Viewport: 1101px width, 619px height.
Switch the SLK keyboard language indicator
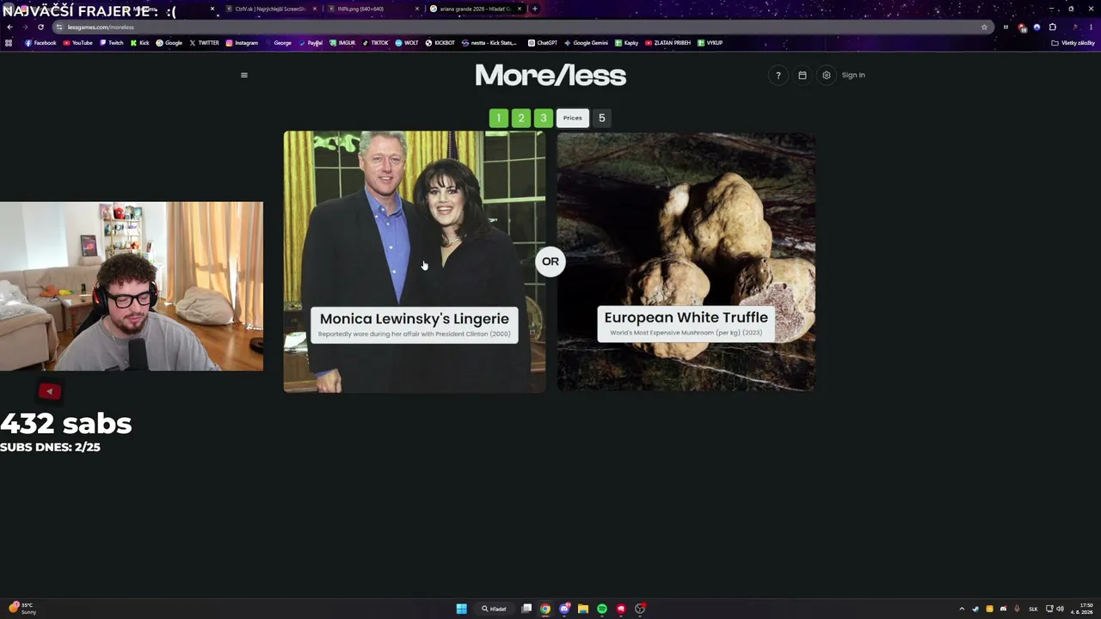click(x=1033, y=609)
